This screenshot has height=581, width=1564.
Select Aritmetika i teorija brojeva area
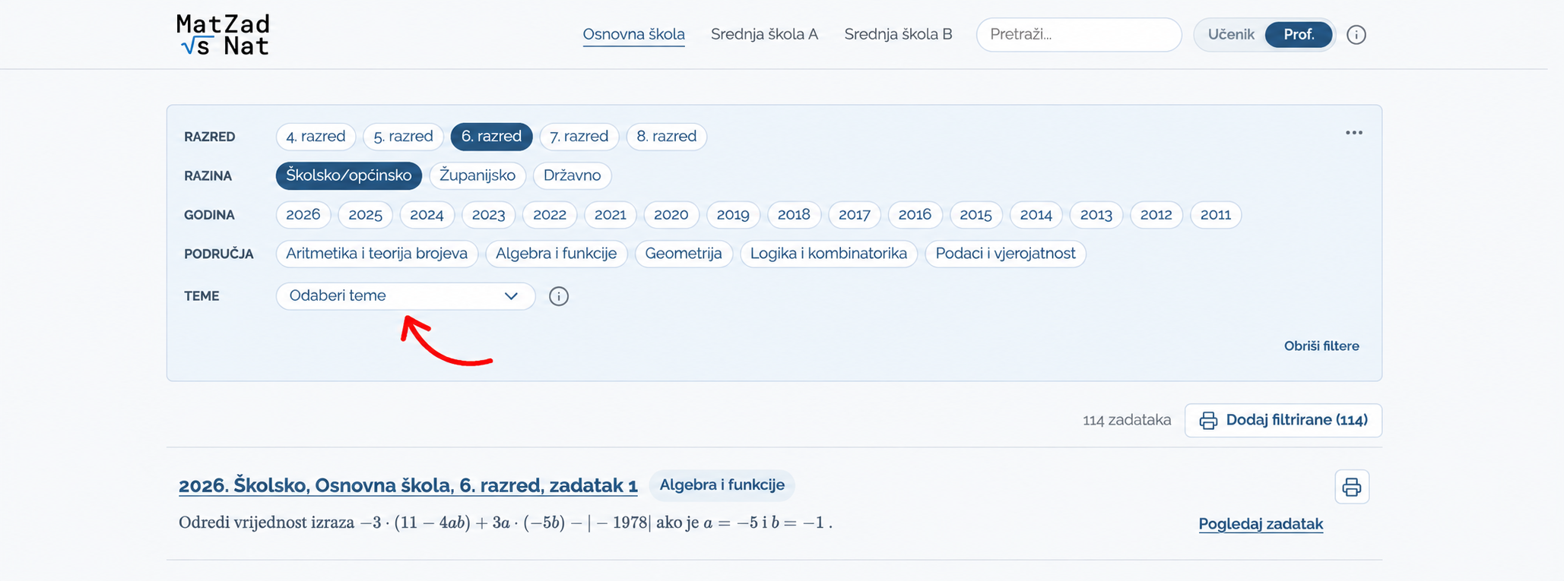[376, 254]
